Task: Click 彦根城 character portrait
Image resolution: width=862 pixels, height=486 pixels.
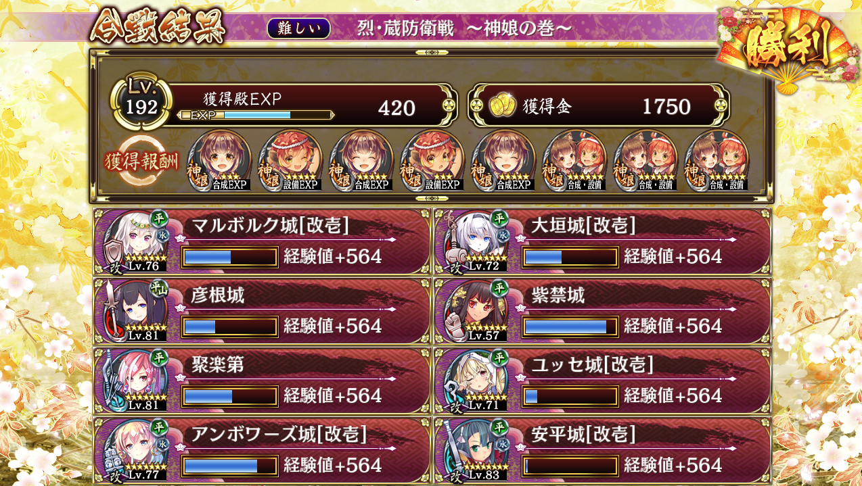Action: 134,312
